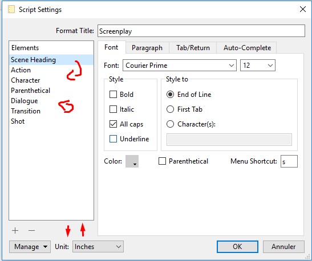Image resolution: width=312 pixels, height=261 pixels.
Task: Open the Courier Prime font dropdown
Action: (x=180, y=65)
